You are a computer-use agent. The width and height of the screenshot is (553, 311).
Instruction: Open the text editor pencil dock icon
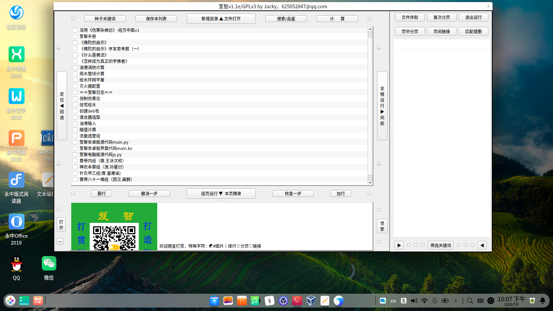point(325,301)
